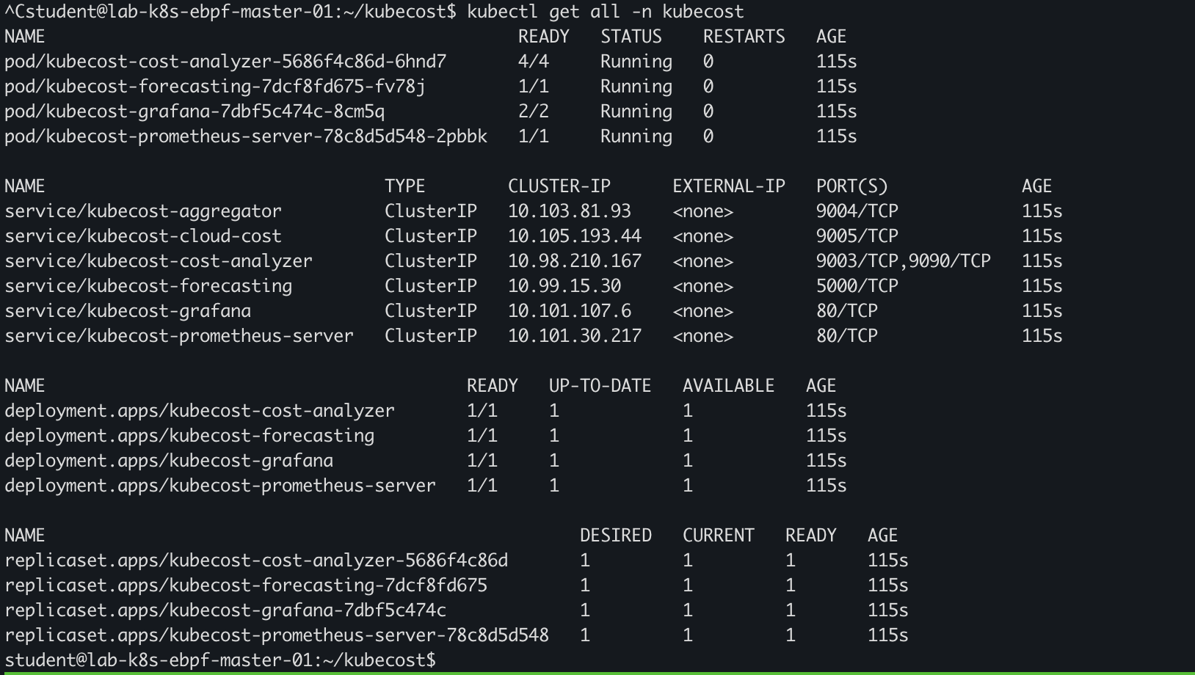
Task: Click deployment.apps/kubecost-cost-analyzer text
Action: tap(200, 411)
